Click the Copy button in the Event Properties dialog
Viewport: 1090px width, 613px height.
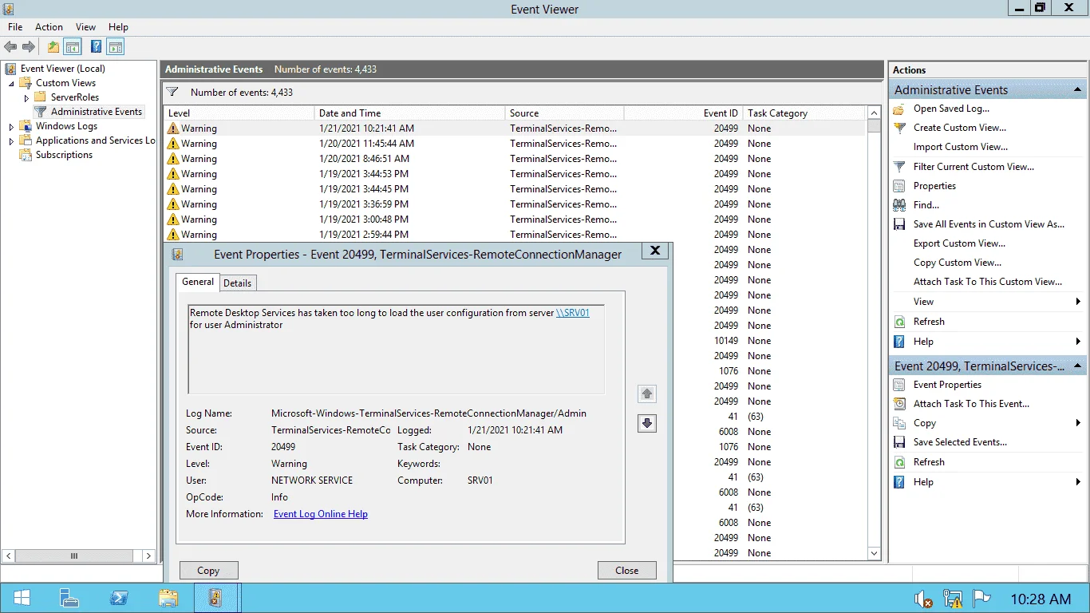tap(208, 571)
